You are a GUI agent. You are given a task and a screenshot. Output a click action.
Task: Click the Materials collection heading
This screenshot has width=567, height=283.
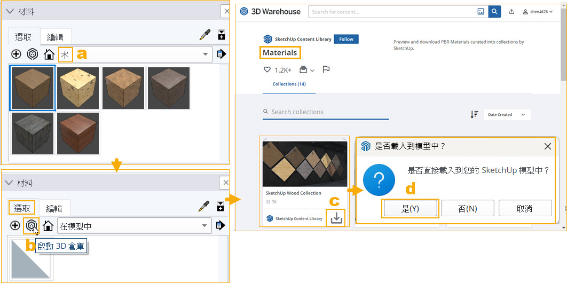280,53
